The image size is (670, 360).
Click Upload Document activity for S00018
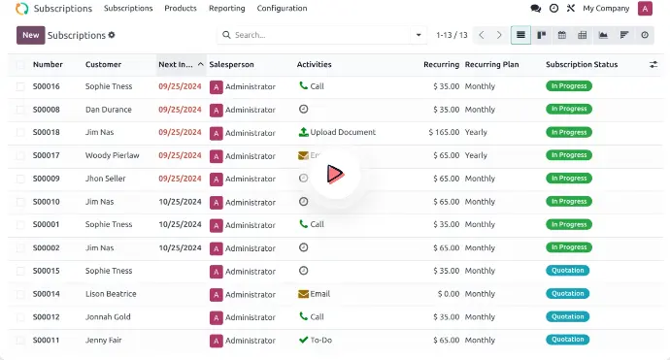tap(337, 132)
